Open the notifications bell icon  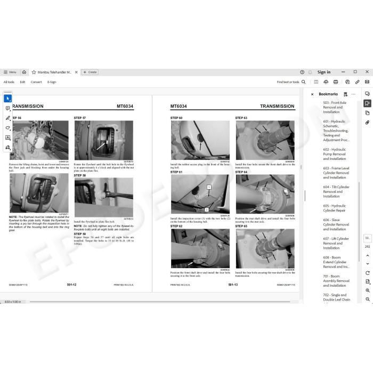(x=310, y=72)
